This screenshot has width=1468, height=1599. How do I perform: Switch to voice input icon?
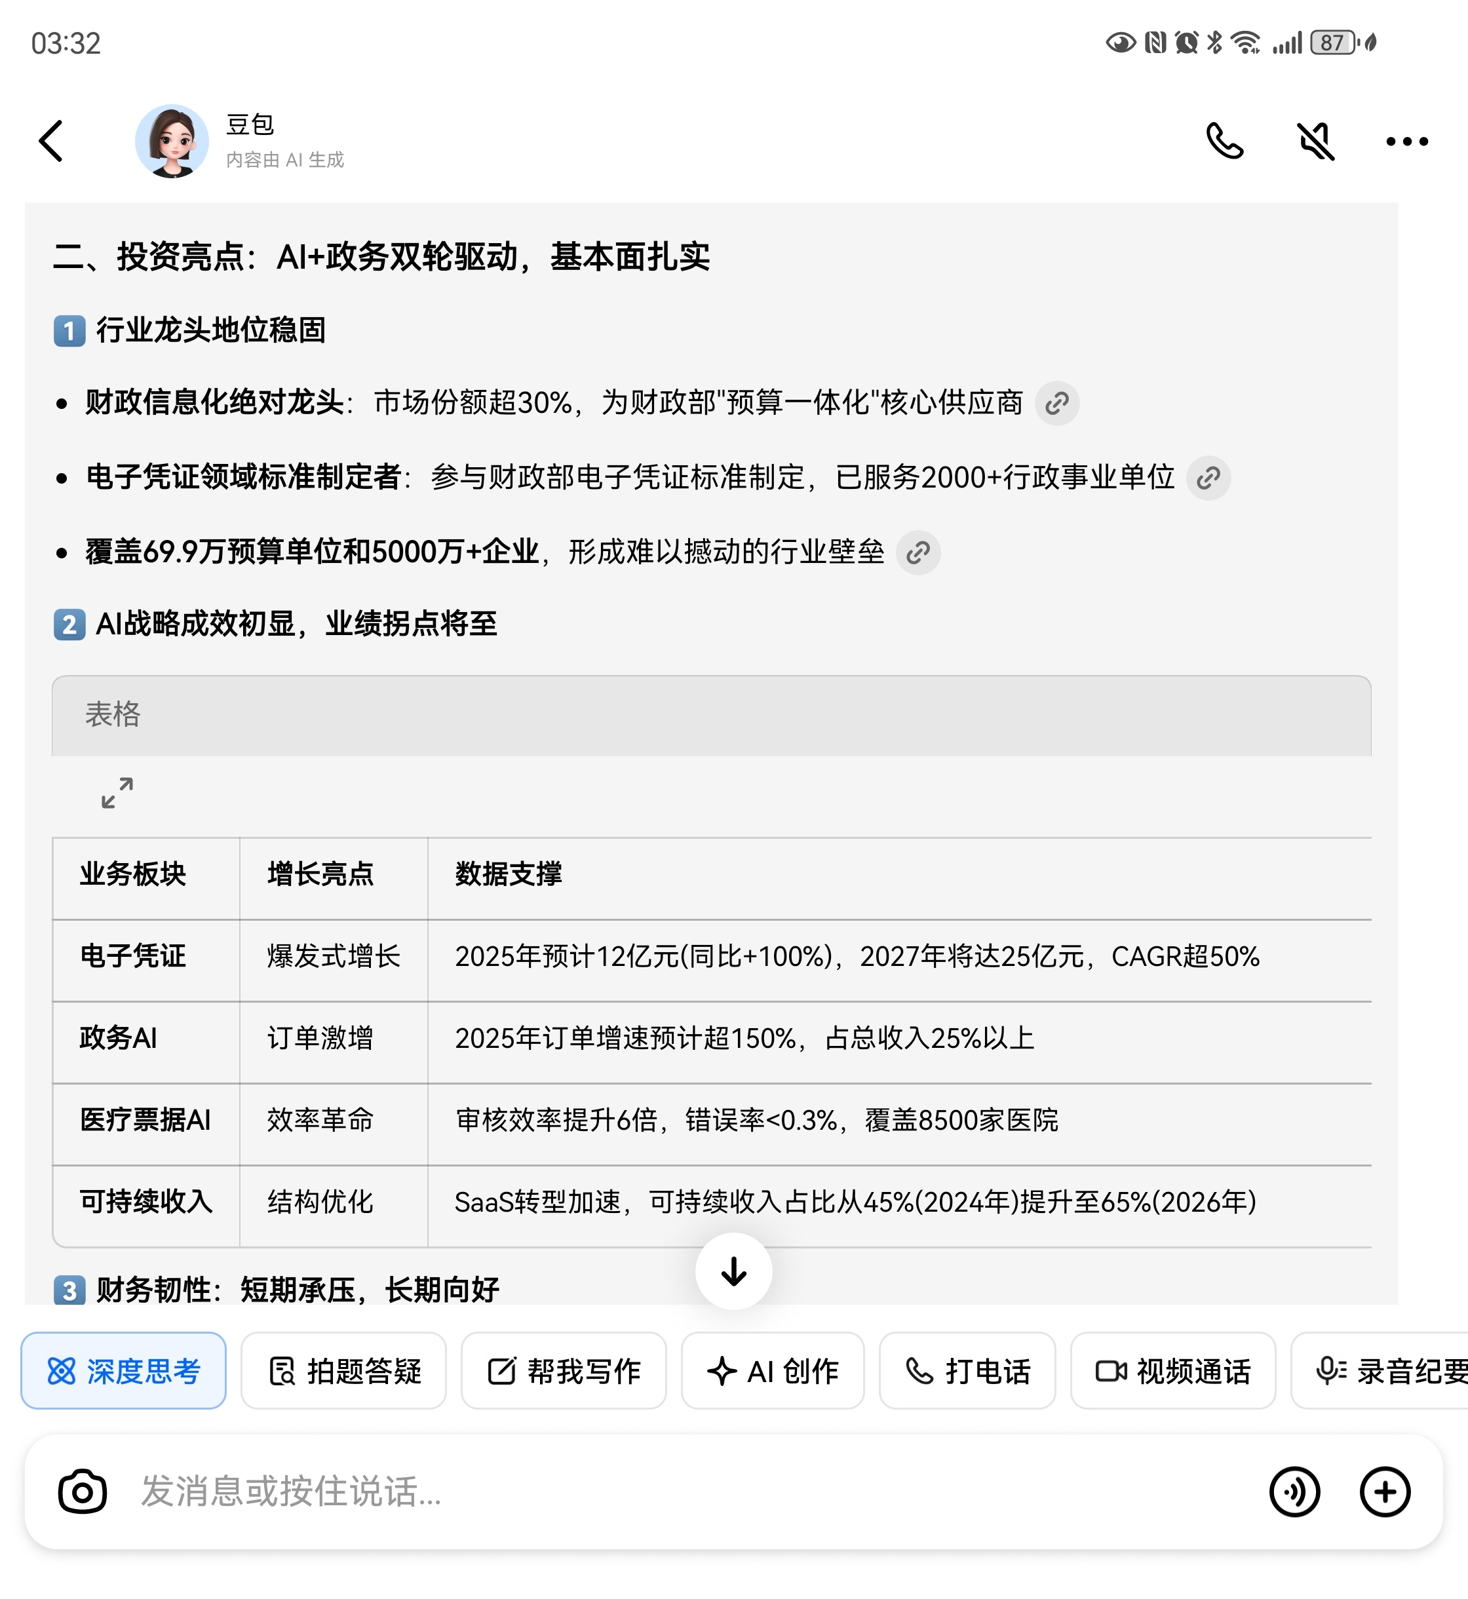[1294, 1491]
